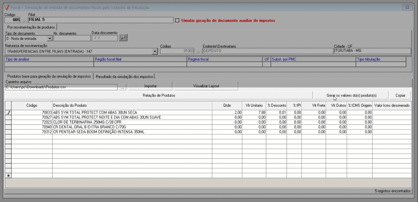418x202 pixels.
Task: Enable Simular geração de documento auxiliar checkbox
Action: pos(177,20)
